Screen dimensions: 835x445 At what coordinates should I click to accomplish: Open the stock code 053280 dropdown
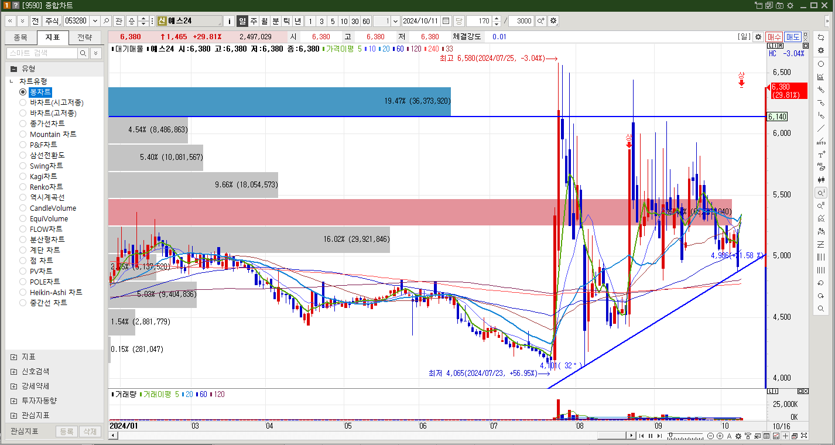[x=95, y=21]
